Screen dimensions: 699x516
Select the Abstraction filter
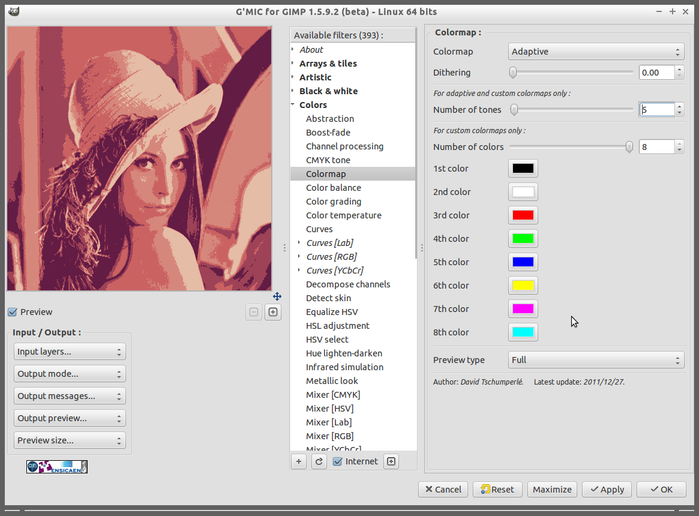tap(330, 119)
